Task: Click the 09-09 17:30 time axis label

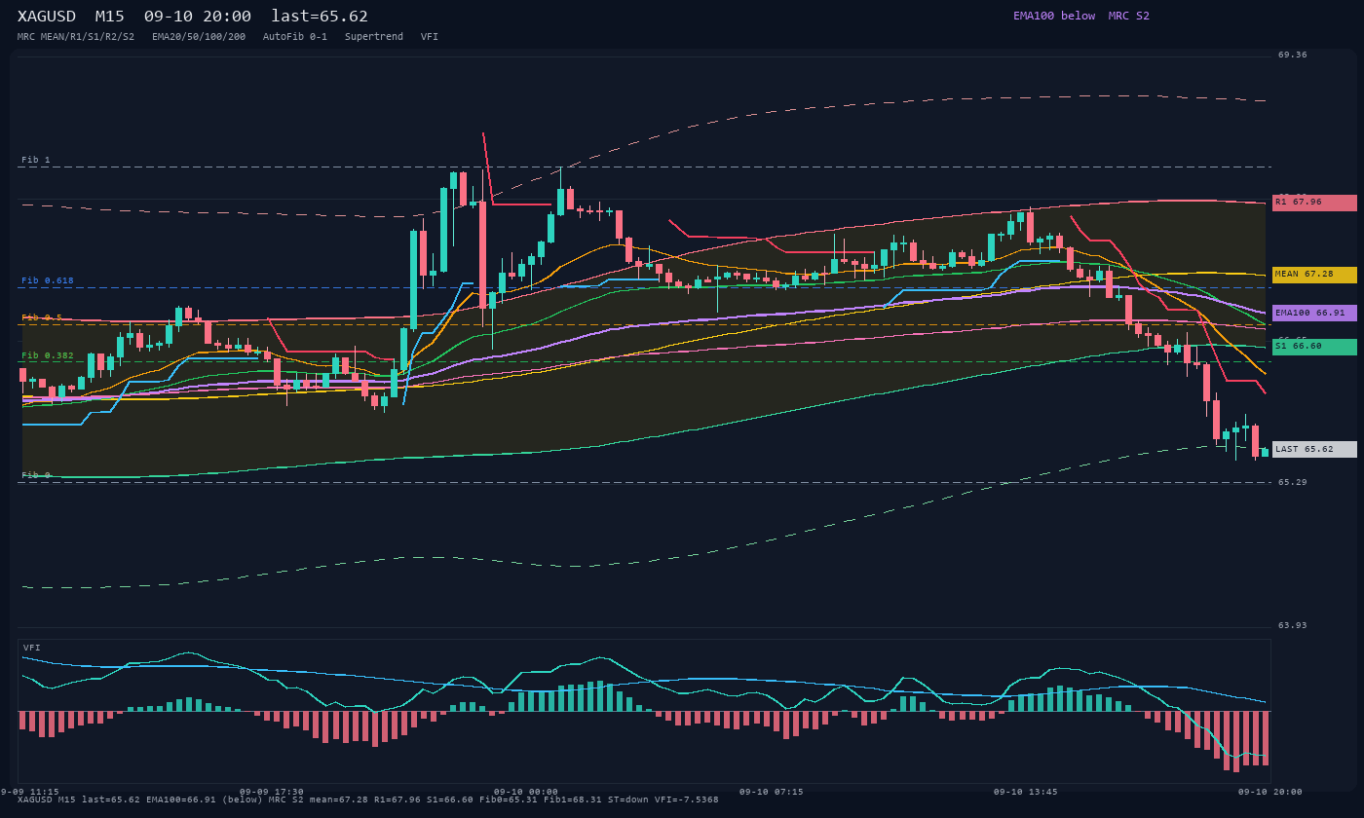Action: [272, 792]
